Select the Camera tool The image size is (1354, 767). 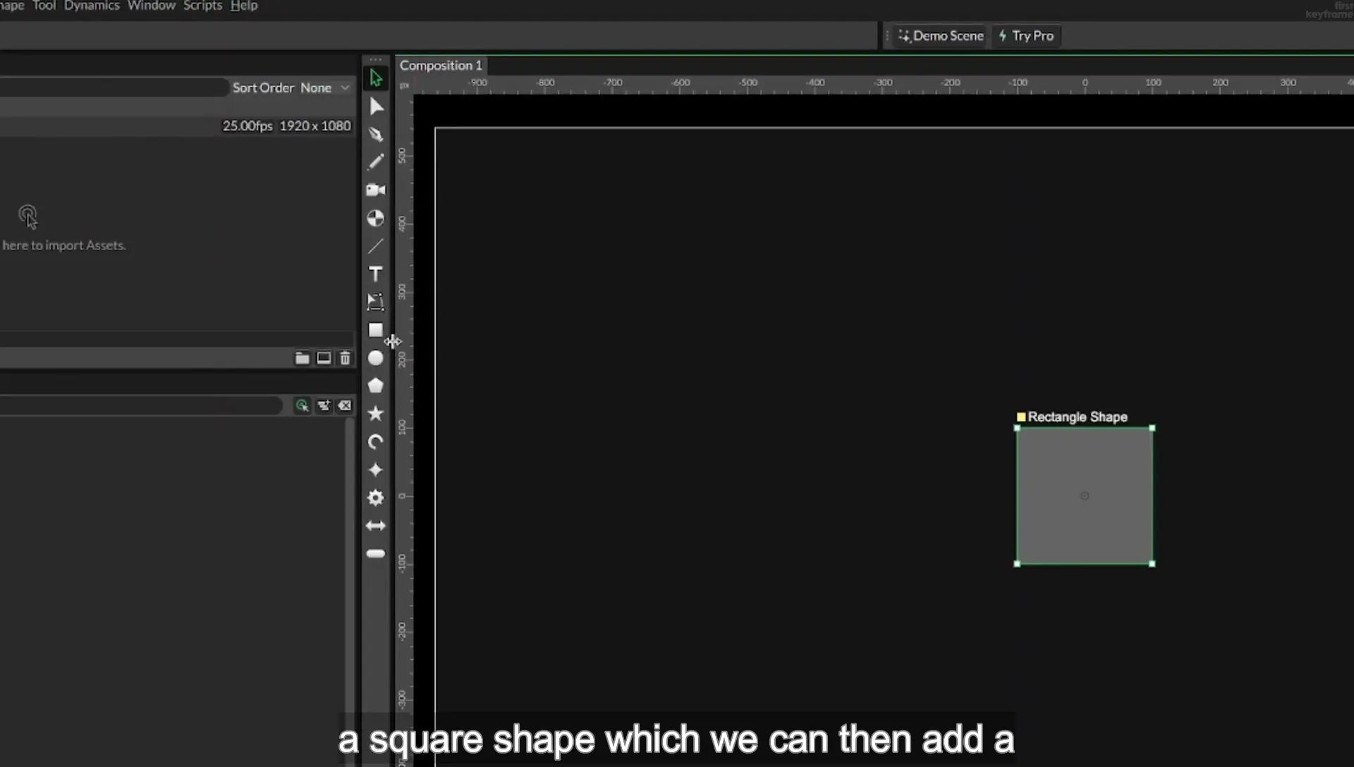click(376, 190)
